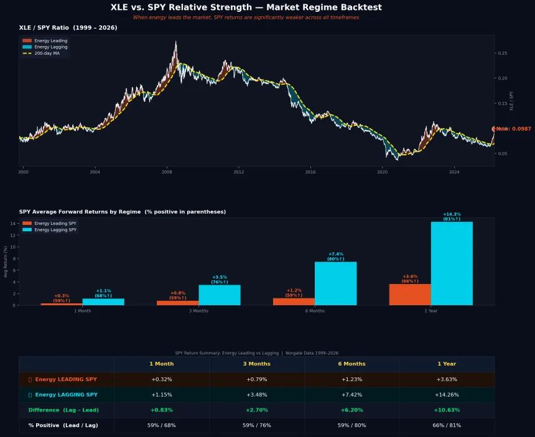Click the 2008 tick on the ratio chart x-axis
The width and height of the screenshot is (535, 437).
pos(167,172)
